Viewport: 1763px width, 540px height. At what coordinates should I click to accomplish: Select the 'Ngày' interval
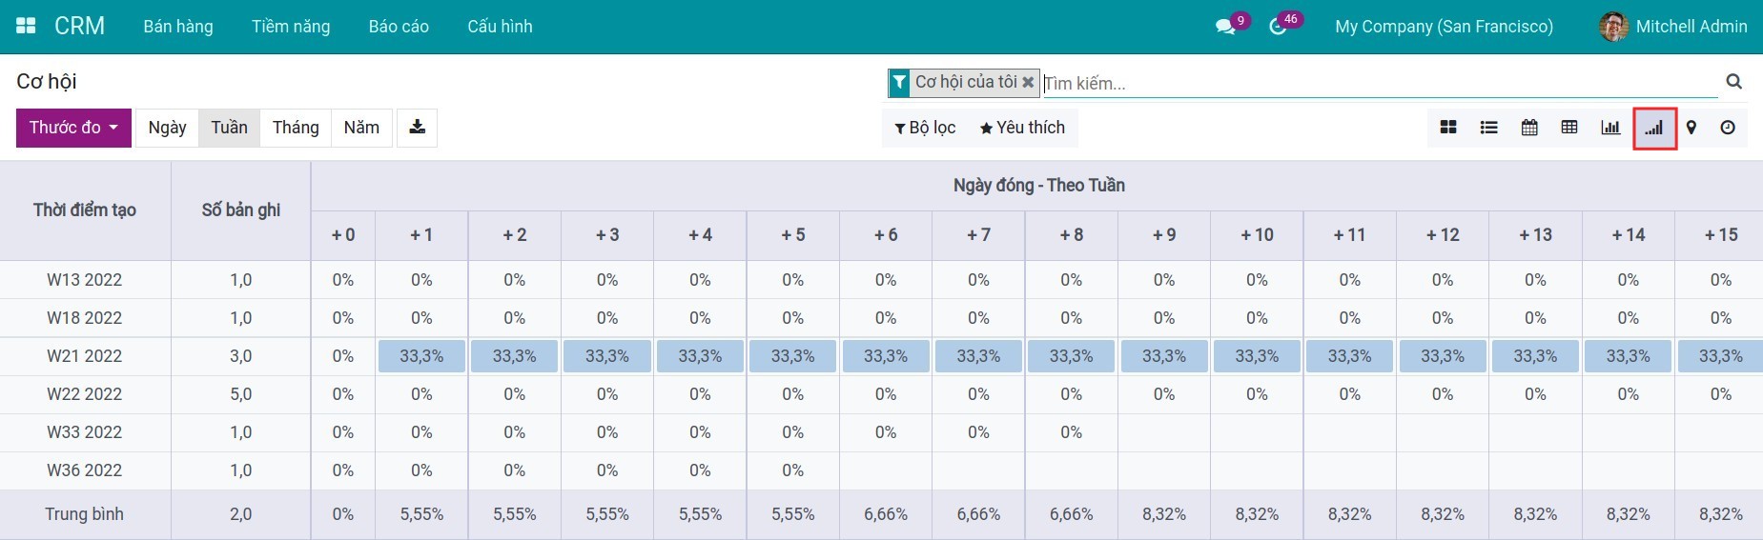point(167,128)
